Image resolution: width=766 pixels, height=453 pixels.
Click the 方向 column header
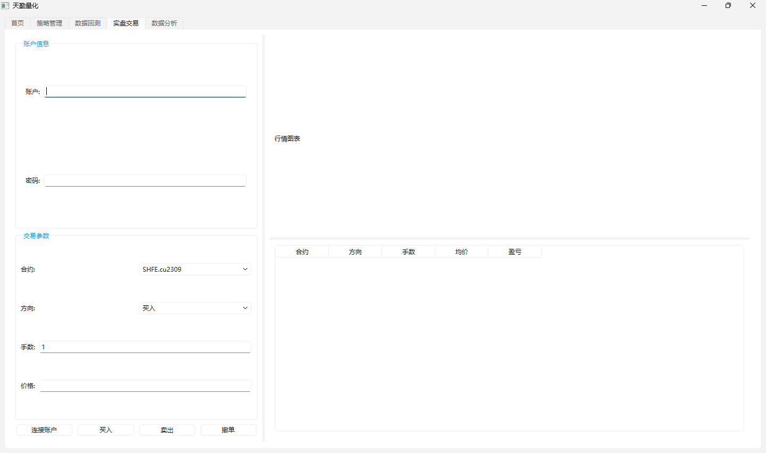point(355,252)
